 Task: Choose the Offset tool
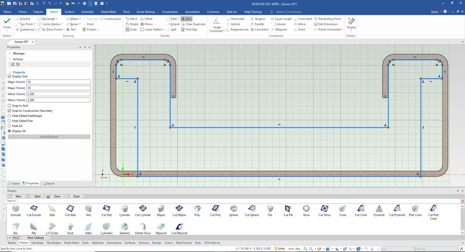tap(146, 19)
